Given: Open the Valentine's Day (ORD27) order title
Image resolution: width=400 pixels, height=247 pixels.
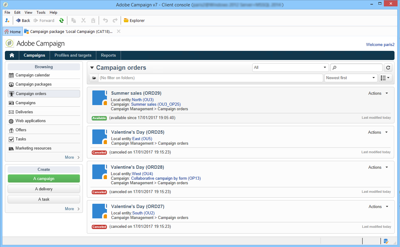Looking at the screenshot, I should 138,206.
